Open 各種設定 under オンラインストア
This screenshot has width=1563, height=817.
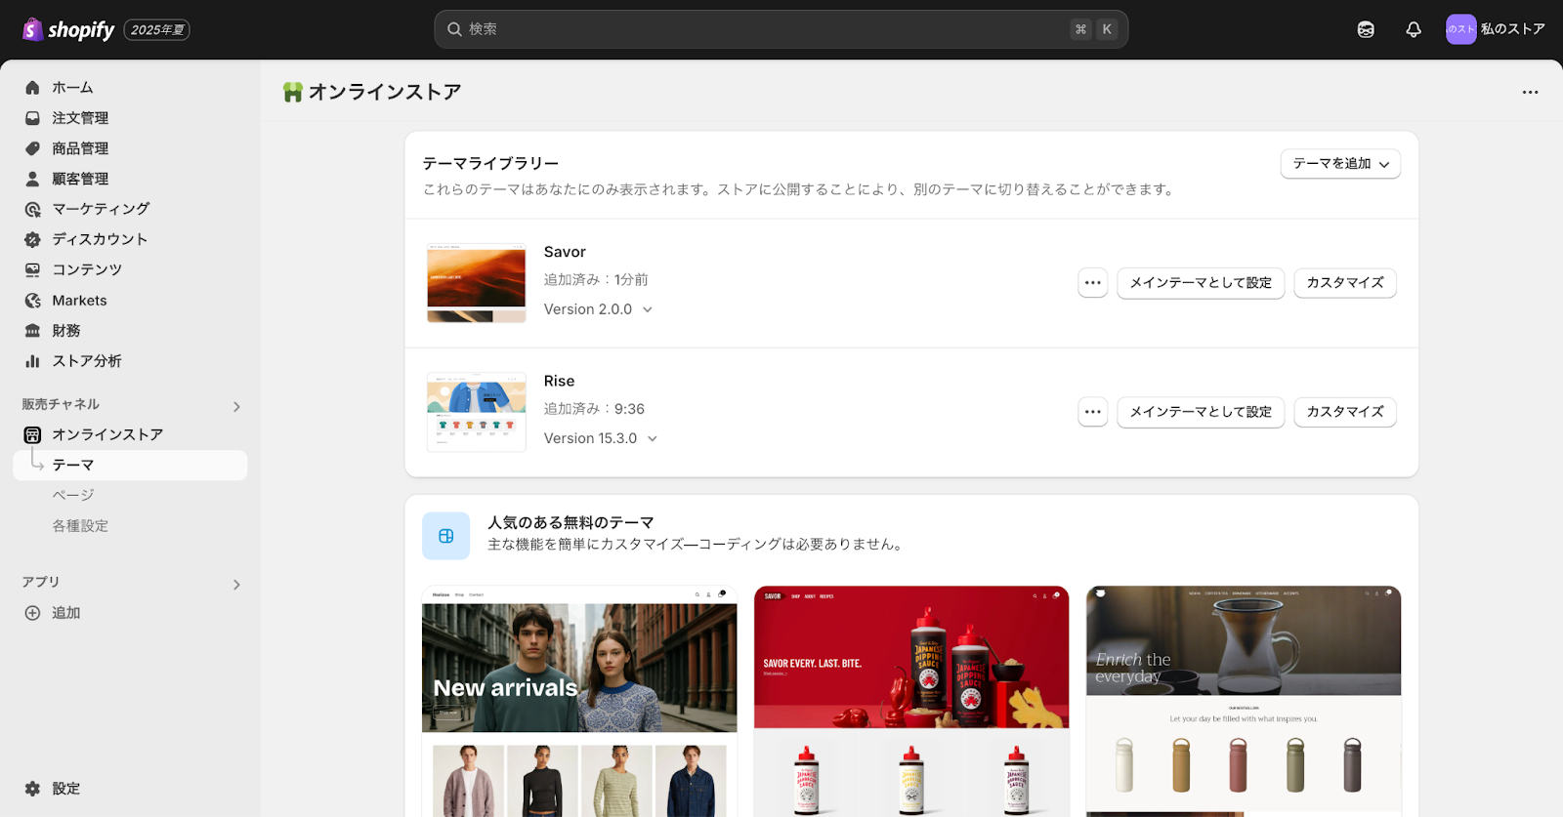pyautogui.click(x=80, y=526)
